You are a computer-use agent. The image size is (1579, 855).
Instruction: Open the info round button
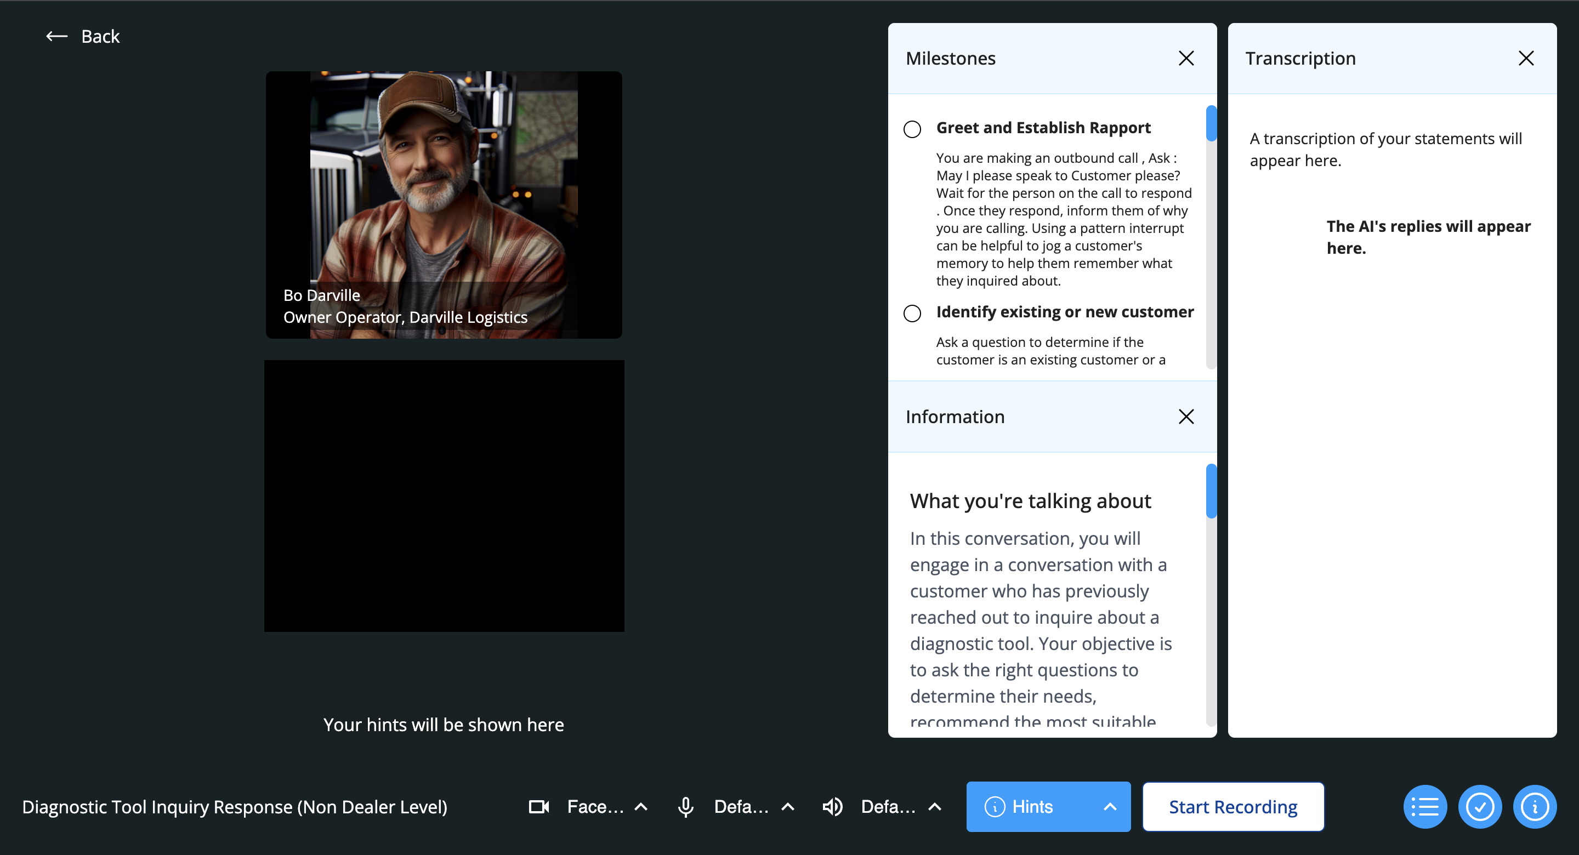1534,807
